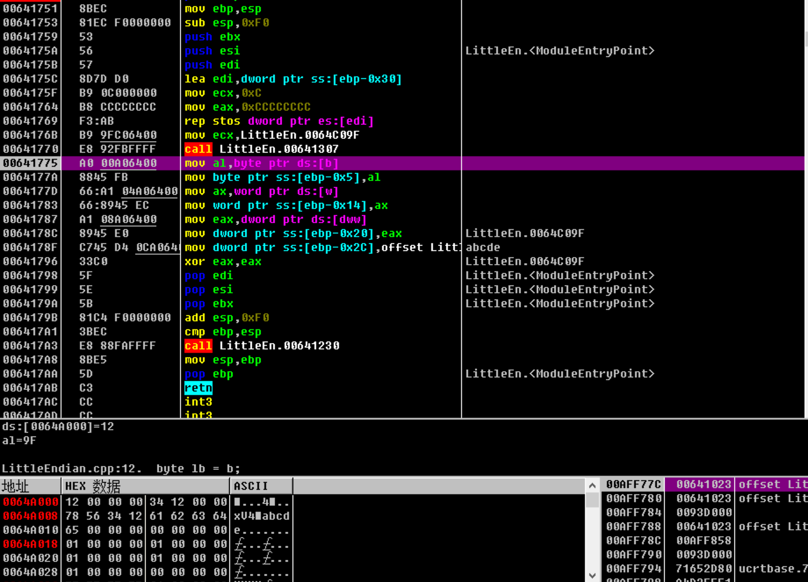Select the push edi instruction
This screenshot has width=808, height=582.
click(213, 65)
